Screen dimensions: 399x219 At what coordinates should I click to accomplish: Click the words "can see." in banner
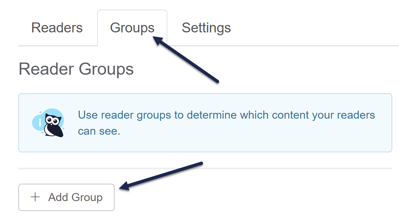(99, 131)
